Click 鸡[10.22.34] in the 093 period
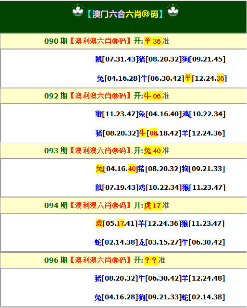Image resolution: width=247 pixels, height=308 pixels. [160, 187]
